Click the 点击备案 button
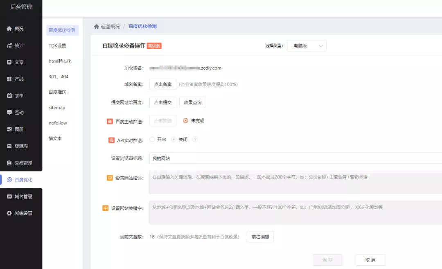Screen dimensions: 442x269 click(162, 84)
